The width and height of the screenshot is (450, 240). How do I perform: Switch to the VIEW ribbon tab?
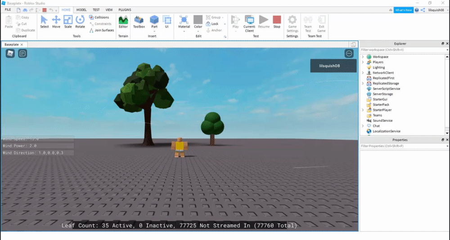click(109, 10)
